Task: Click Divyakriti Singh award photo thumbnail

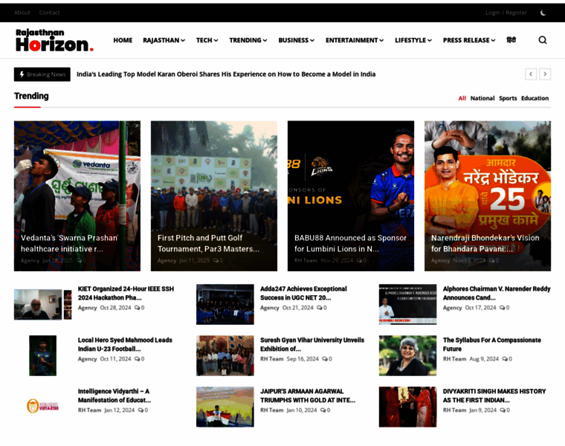Action: [407, 407]
